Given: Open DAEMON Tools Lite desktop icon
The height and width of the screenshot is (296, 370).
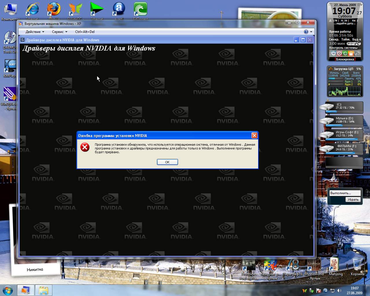Looking at the screenshot, I should [10, 42].
